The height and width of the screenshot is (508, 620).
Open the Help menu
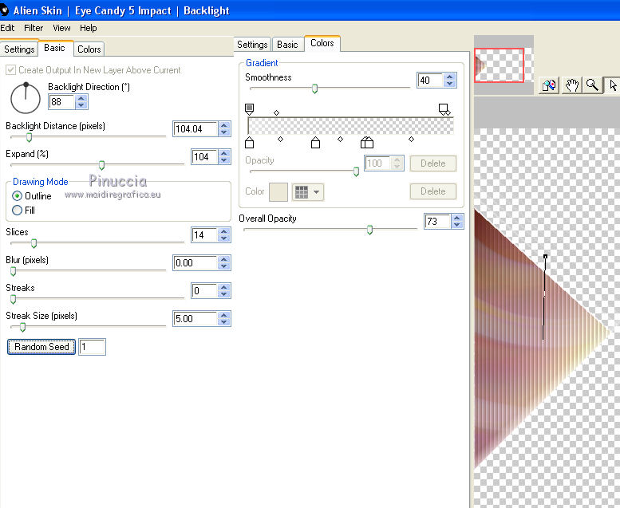[89, 28]
